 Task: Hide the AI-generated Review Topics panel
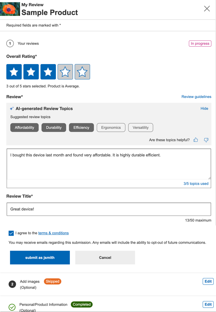(x=204, y=108)
